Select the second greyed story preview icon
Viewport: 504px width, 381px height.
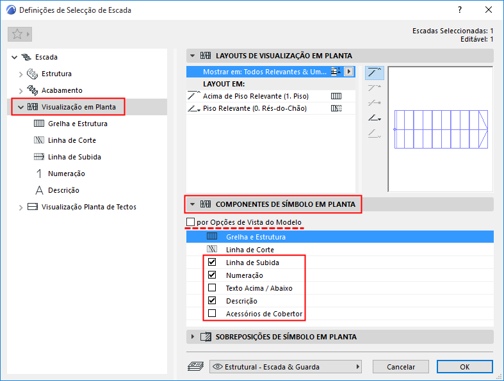point(375,88)
